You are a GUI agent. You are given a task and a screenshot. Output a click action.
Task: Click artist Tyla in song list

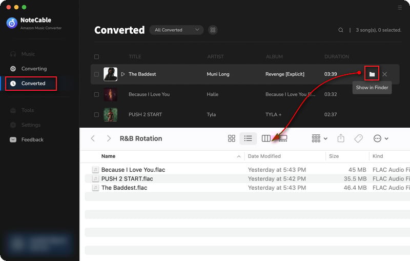click(211, 114)
